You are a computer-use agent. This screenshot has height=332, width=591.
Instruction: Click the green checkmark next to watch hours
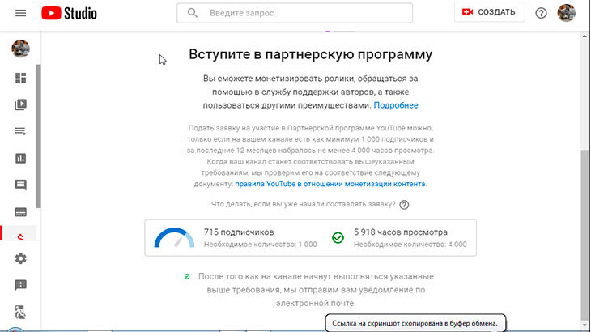(x=338, y=238)
